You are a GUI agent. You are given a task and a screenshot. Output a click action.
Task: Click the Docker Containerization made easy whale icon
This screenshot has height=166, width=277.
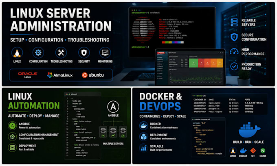coord(144,126)
